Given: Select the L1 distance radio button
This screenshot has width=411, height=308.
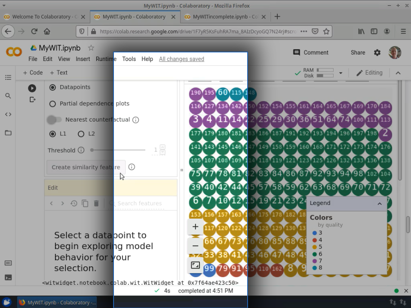Looking at the screenshot, I should (x=52, y=134).
